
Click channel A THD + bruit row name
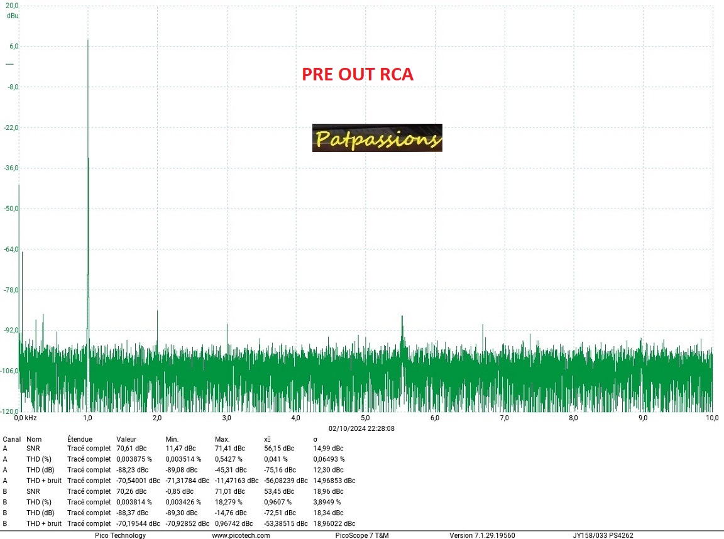point(43,481)
